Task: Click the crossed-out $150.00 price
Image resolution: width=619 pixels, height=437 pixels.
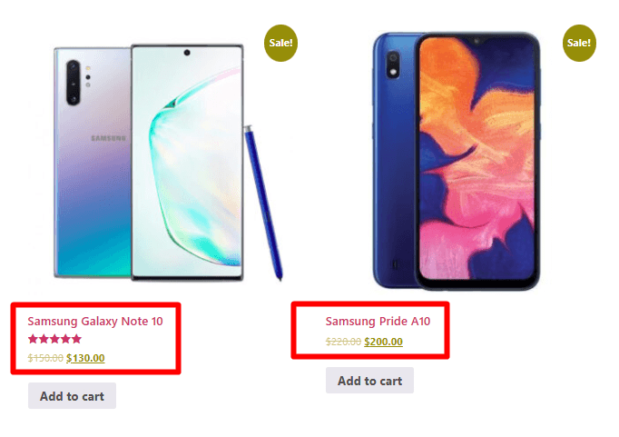Action: pyautogui.click(x=45, y=358)
